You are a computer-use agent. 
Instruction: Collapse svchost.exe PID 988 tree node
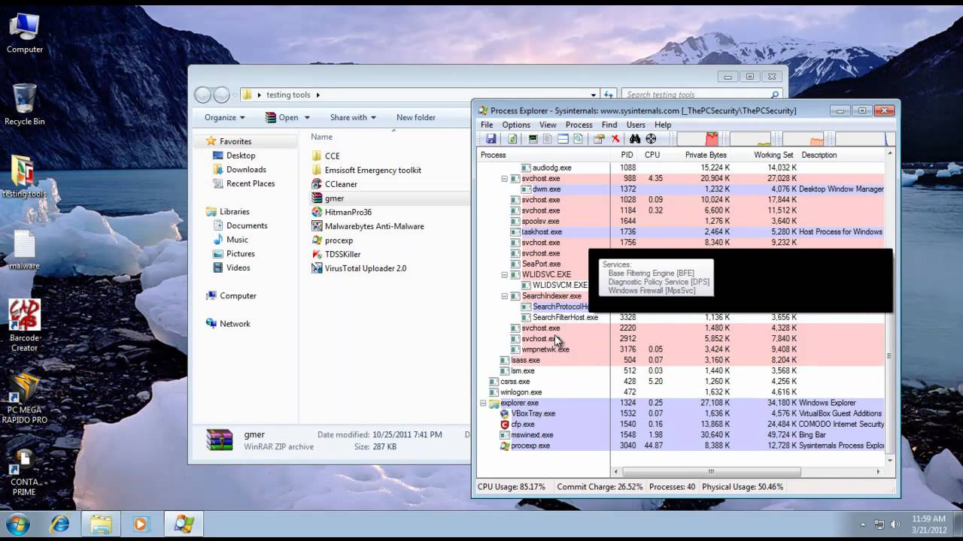click(505, 179)
